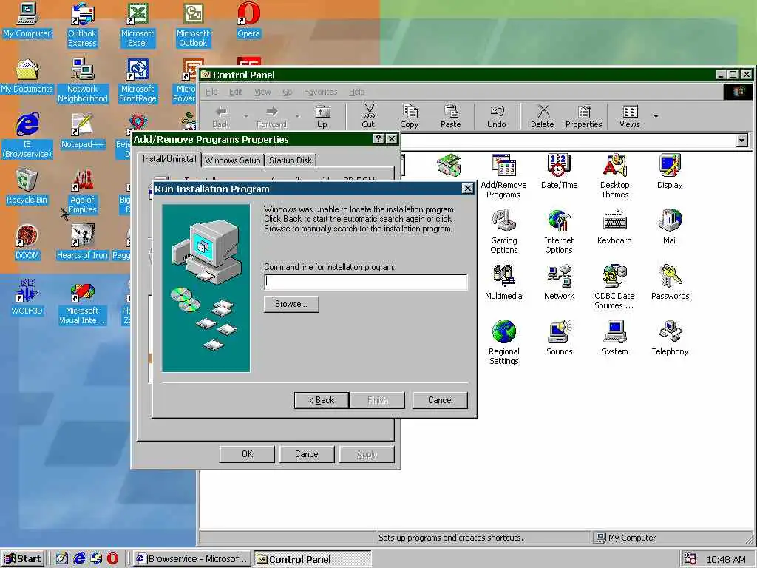
Task: Select the Opera desktop icon
Action: coord(248,20)
